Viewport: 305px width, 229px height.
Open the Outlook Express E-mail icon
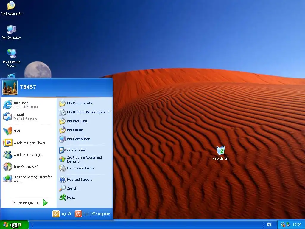pyautogui.click(x=7, y=117)
